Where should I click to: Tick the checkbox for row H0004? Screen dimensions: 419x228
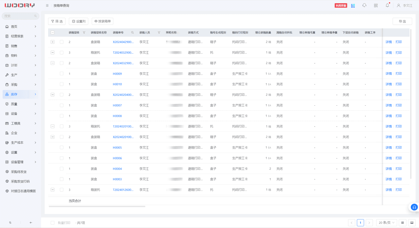(62, 169)
